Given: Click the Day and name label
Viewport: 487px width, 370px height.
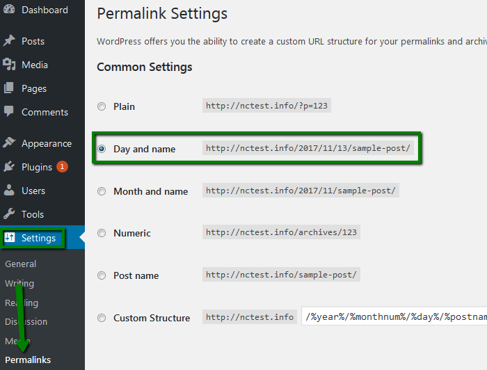Looking at the screenshot, I should [144, 150].
